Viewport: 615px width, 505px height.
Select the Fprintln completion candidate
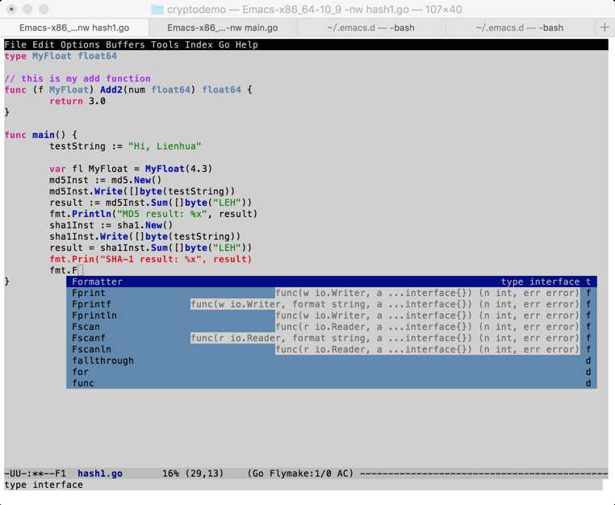(x=332, y=315)
